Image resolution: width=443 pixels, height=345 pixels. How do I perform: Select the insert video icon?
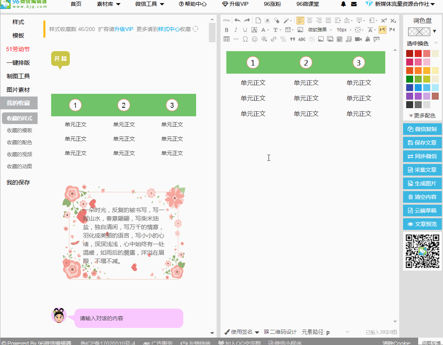357,39
